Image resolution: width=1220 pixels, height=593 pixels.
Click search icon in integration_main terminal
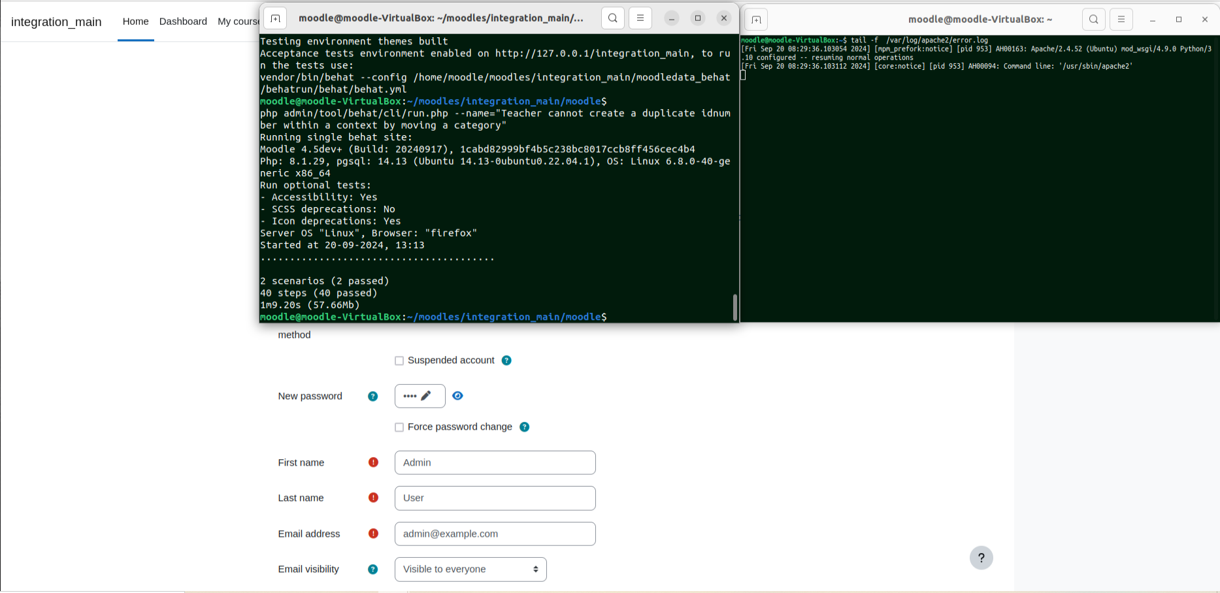pos(613,18)
